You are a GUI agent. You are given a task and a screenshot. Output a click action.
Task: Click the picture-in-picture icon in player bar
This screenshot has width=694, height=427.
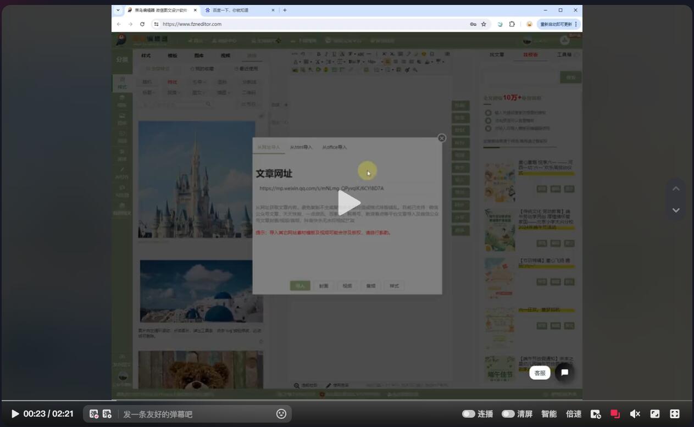point(655,414)
